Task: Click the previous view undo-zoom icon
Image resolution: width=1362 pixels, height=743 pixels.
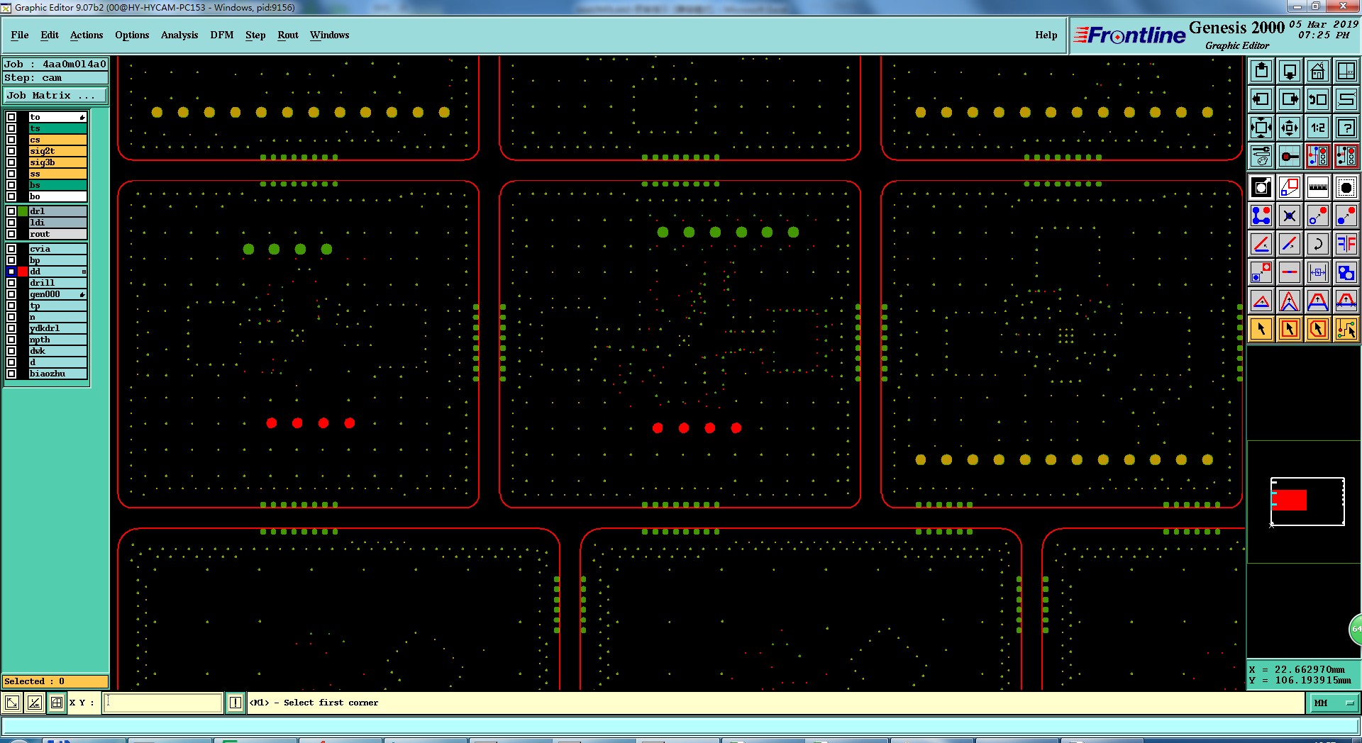Action: [1317, 99]
